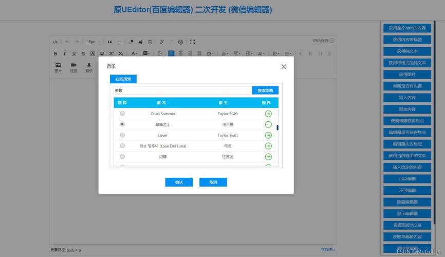Click the redo arrow icon
The width and height of the screenshot is (445, 257).
point(77,42)
